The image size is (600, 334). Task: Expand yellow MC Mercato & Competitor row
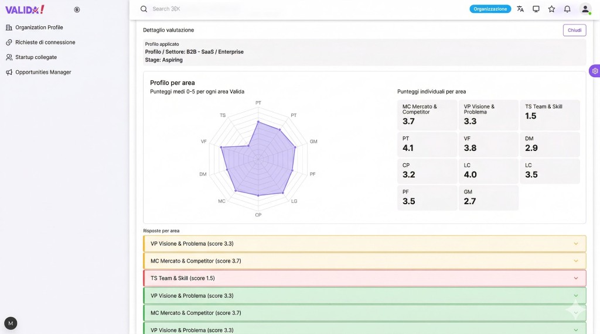[364, 261]
